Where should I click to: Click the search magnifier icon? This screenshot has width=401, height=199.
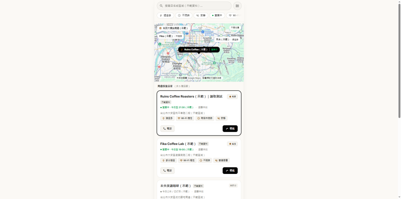tap(161, 5)
